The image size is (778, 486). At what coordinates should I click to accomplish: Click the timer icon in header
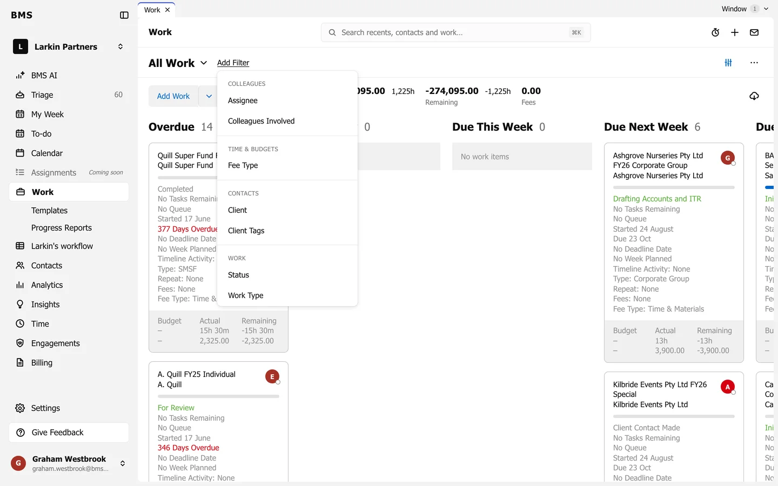click(x=715, y=32)
